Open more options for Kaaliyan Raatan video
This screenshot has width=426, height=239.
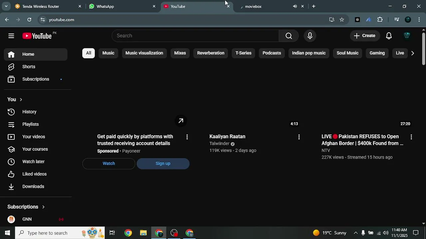[x=299, y=137]
